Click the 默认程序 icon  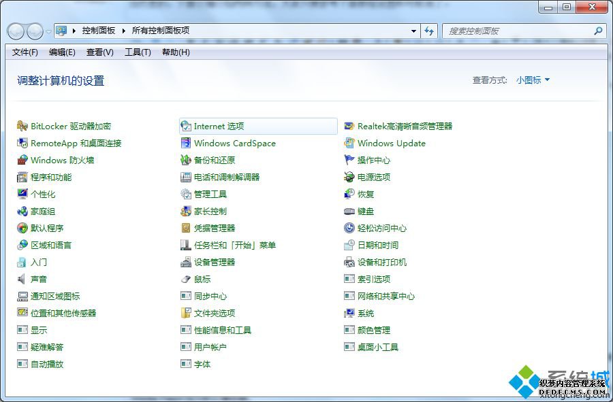pyautogui.click(x=22, y=228)
